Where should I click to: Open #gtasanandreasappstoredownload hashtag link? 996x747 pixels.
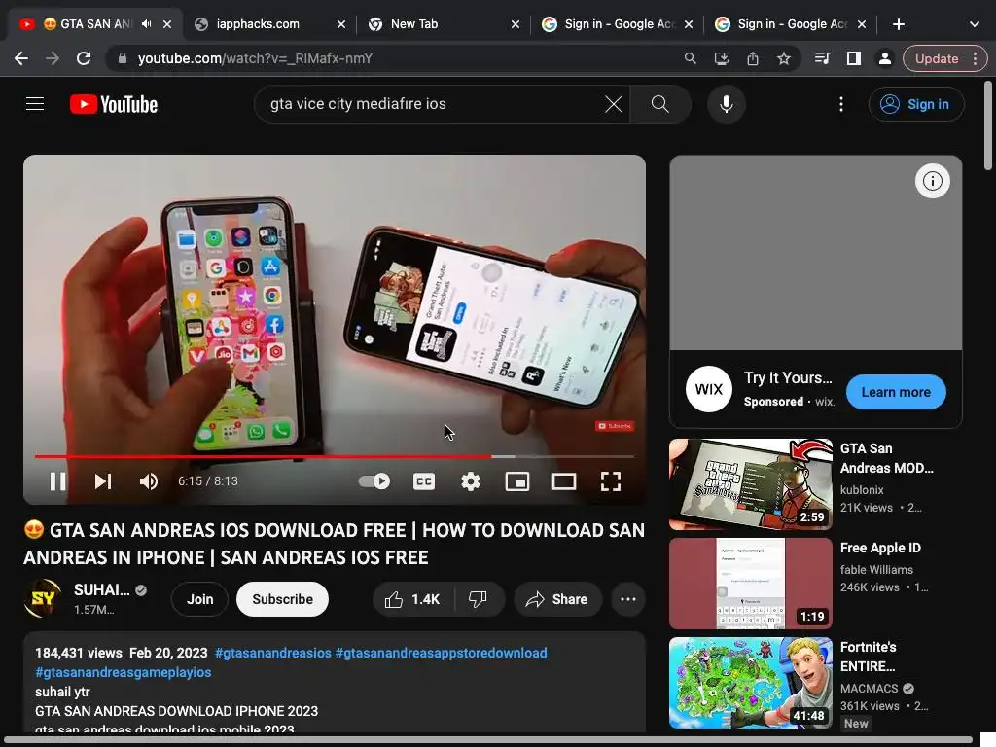click(x=441, y=653)
